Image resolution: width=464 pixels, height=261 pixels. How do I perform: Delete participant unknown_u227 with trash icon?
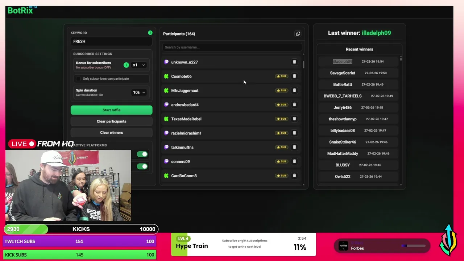click(294, 62)
